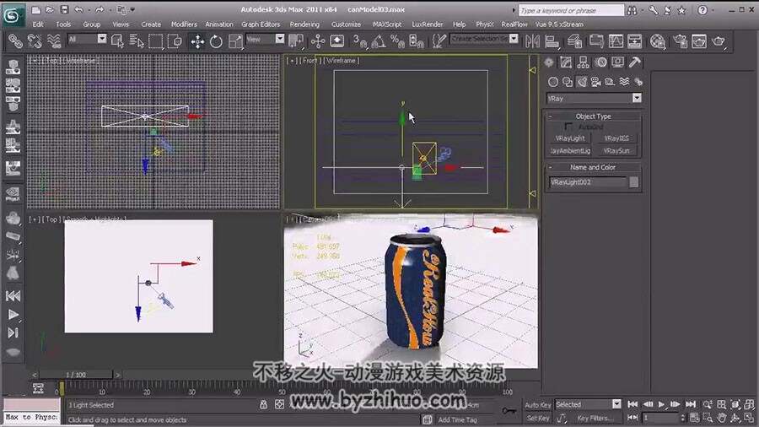Click the Edit Named Selection Sets icon
Viewport: 759px width, 427px height.
pyautogui.click(x=439, y=41)
